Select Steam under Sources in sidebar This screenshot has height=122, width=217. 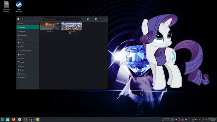tap(28, 55)
